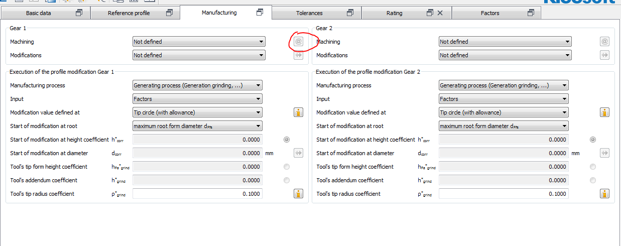Close the Rating tab with its X
This screenshot has height=246, width=621.
pos(440,13)
